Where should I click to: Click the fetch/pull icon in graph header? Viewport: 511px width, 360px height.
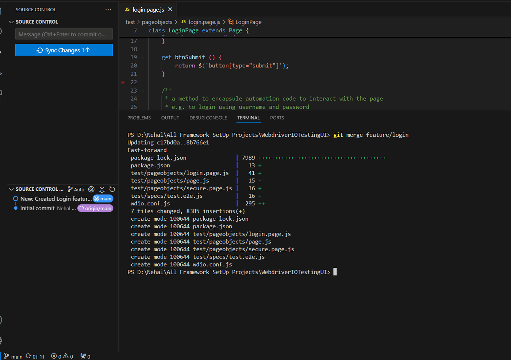(102, 189)
